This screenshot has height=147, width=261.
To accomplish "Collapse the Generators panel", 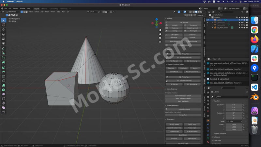I will click(166, 119).
